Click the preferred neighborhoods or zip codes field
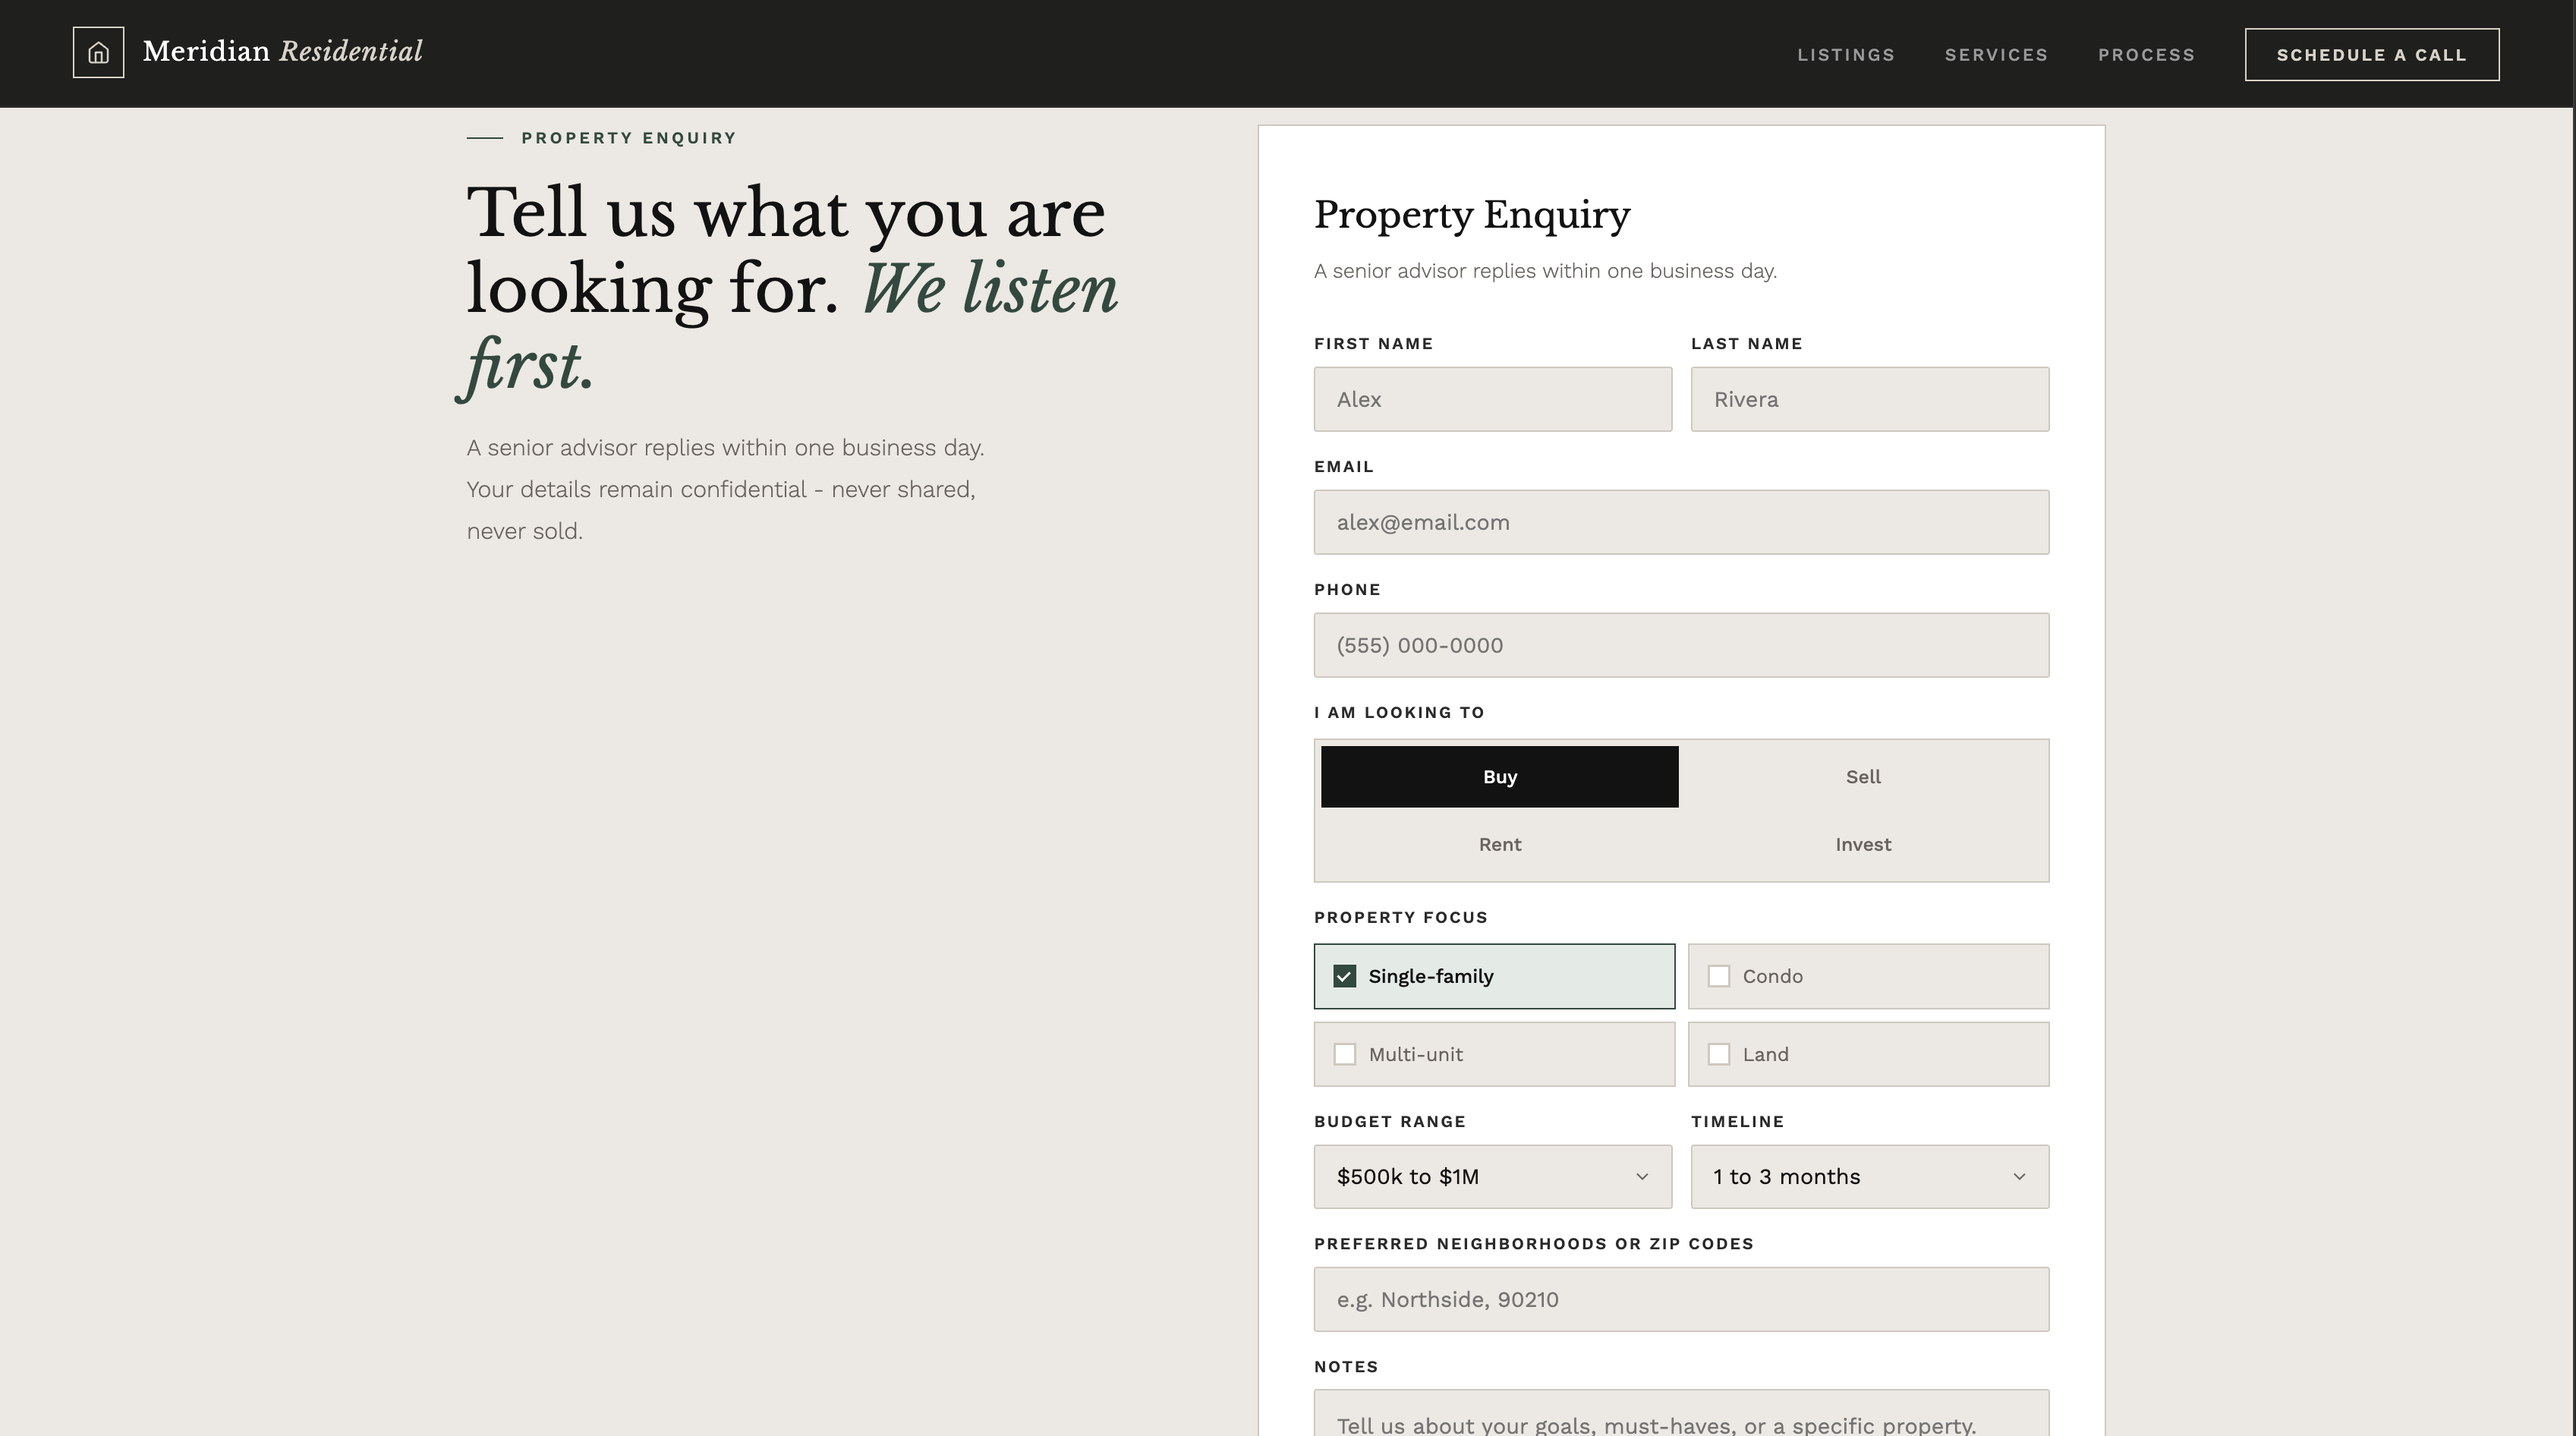 point(1681,1299)
